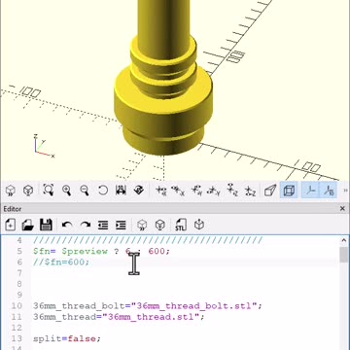Image resolution: width=350 pixels, height=350 pixels.
Task: Click the XYZ orientation gizmo
Action: click(x=43, y=146)
